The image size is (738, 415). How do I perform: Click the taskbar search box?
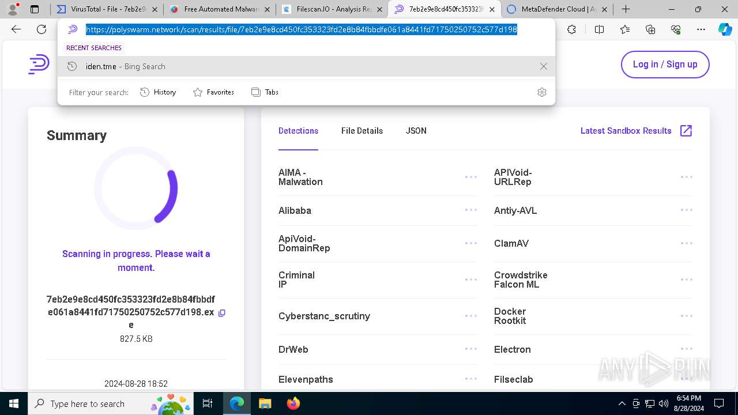coord(111,403)
